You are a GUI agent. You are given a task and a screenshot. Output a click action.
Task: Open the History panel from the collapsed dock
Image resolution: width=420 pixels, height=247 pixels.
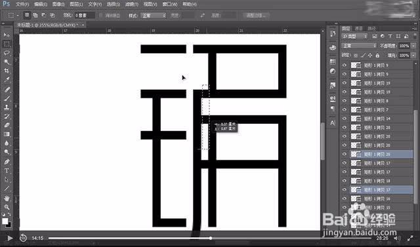[333, 34]
